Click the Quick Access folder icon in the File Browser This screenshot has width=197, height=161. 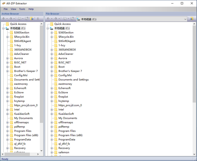[x=51, y=24]
